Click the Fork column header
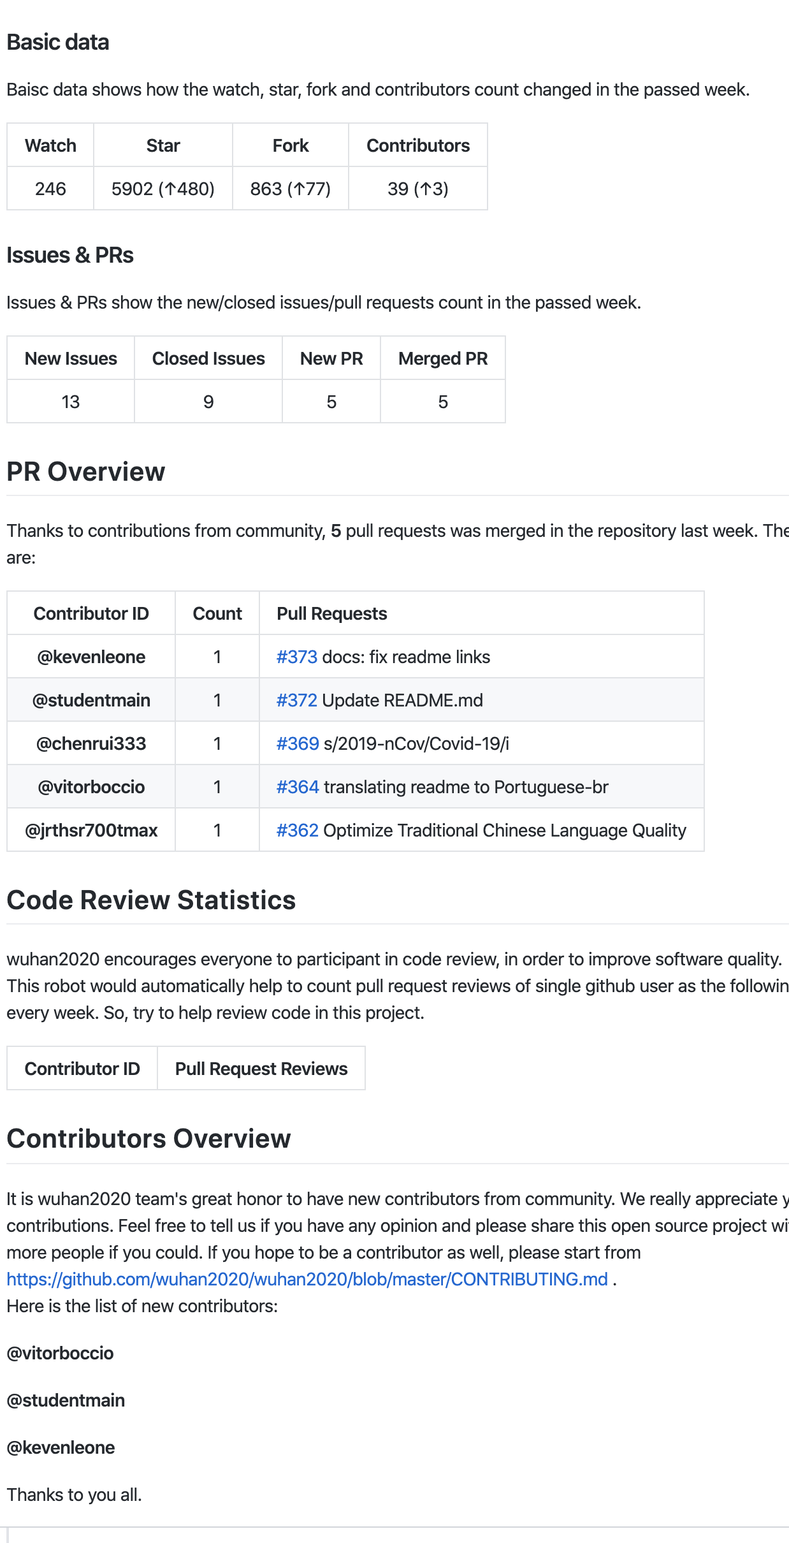 291,145
